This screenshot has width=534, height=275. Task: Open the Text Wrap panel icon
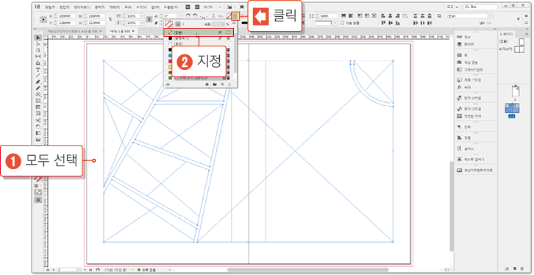click(x=459, y=159)
